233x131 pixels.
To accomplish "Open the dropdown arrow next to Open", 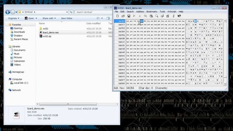I will (x=36, y=18).
